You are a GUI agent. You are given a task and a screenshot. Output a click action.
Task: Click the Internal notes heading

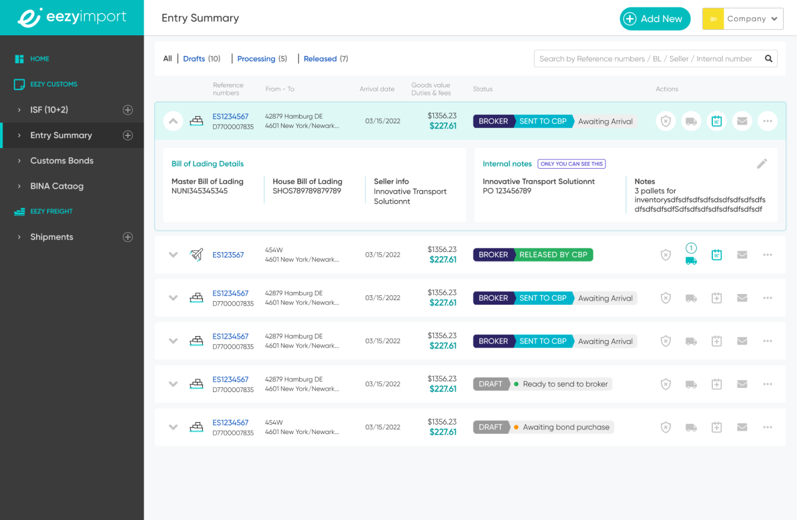click(x=507, y=164)
